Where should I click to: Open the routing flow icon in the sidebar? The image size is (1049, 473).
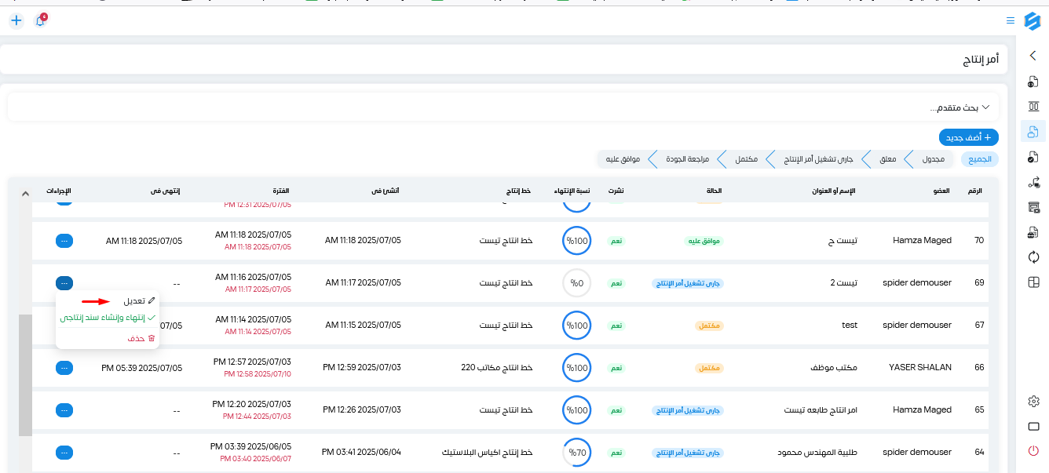click(1033, 182)
